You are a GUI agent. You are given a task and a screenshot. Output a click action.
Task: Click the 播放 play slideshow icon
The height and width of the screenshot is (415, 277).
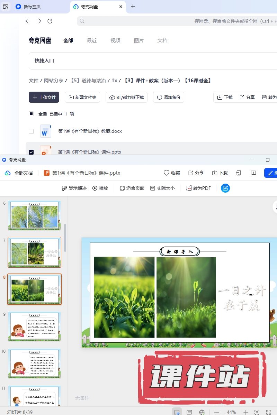point(95,188)
